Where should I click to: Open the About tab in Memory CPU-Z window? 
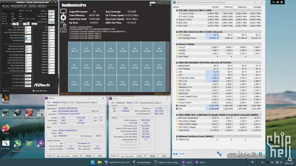click(158, 103)
